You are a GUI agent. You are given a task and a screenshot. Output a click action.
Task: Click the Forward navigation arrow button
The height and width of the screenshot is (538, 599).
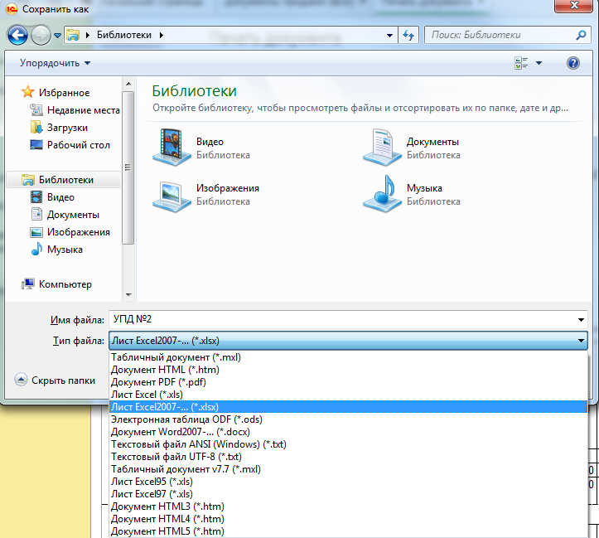[x=41, y=35]
